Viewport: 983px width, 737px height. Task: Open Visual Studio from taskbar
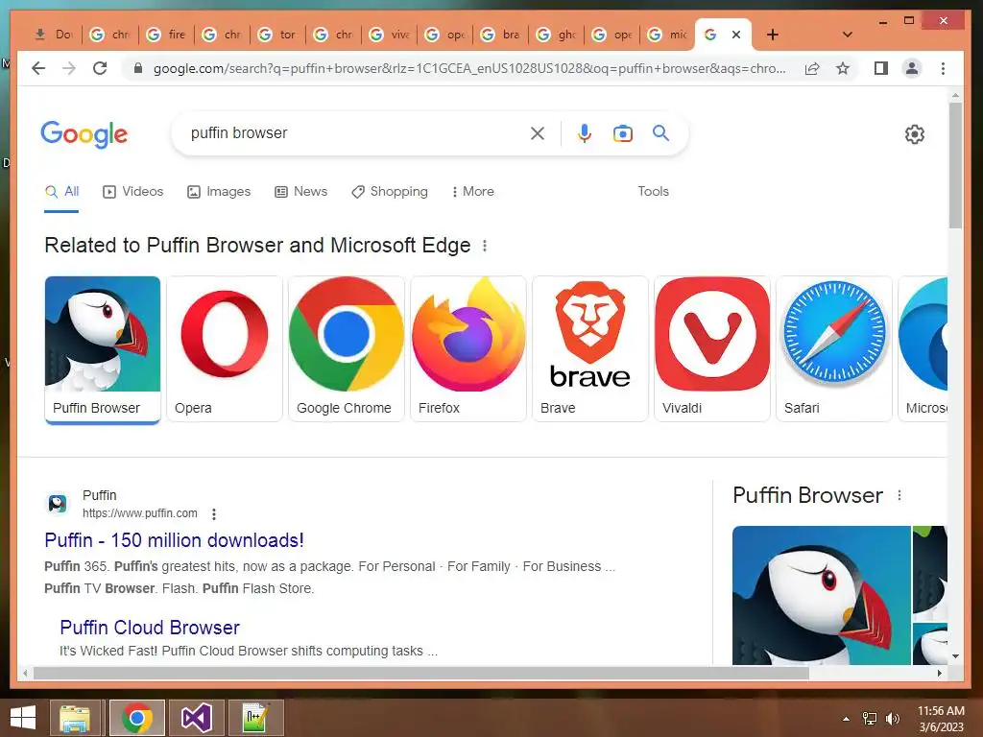[196, 718]
